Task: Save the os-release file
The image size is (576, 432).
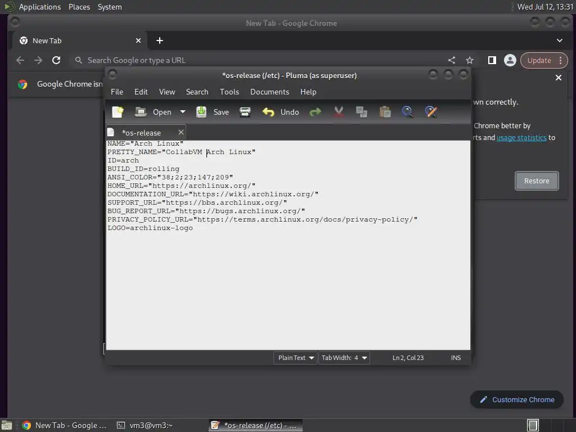Action: [x=213, y=112]
